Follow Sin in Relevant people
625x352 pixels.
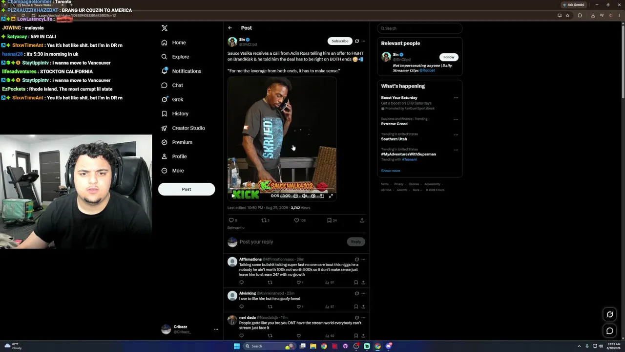coord(449,57)
